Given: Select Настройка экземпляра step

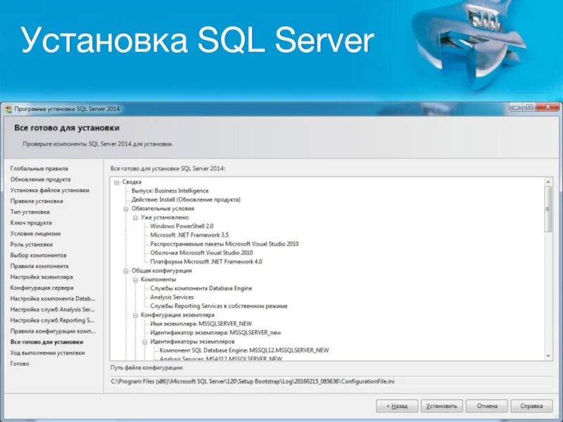Looking at the screenshot, I should pyautogui.click(x=42, y=277).
